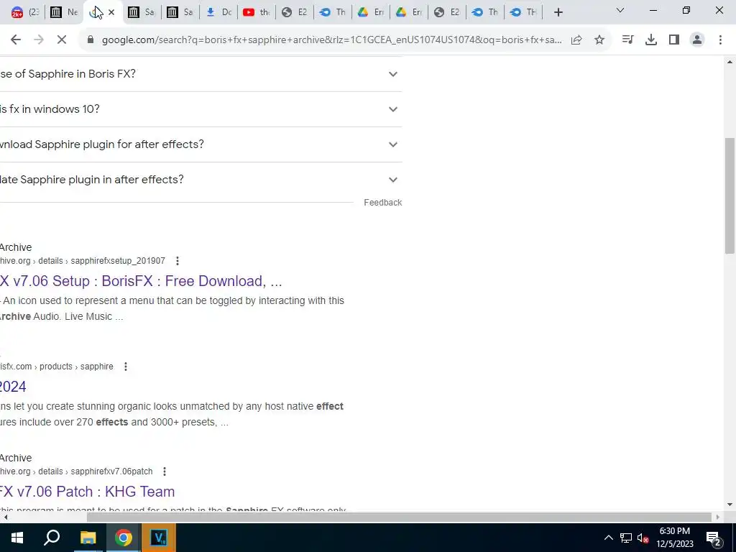Click the scroll-down arrow of the vertical scrollbar

(x=730, y=505)
